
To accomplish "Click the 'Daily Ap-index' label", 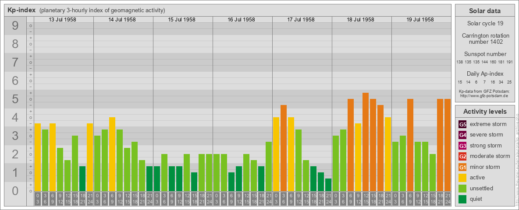I will pos(485,73).
